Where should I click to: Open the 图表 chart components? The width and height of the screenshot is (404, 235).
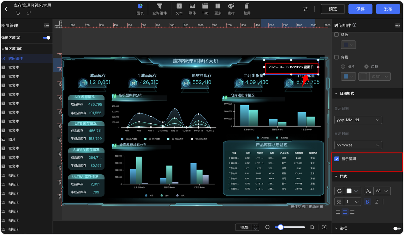(x=140, y=9)
